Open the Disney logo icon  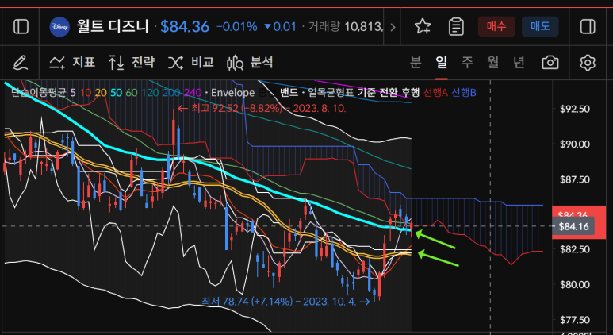point(59,27)
